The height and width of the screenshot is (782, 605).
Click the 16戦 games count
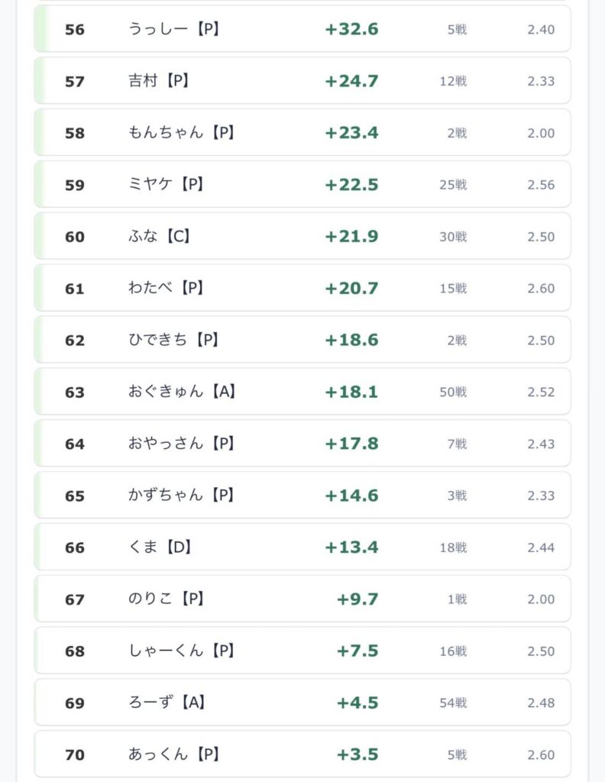(453, 651)
